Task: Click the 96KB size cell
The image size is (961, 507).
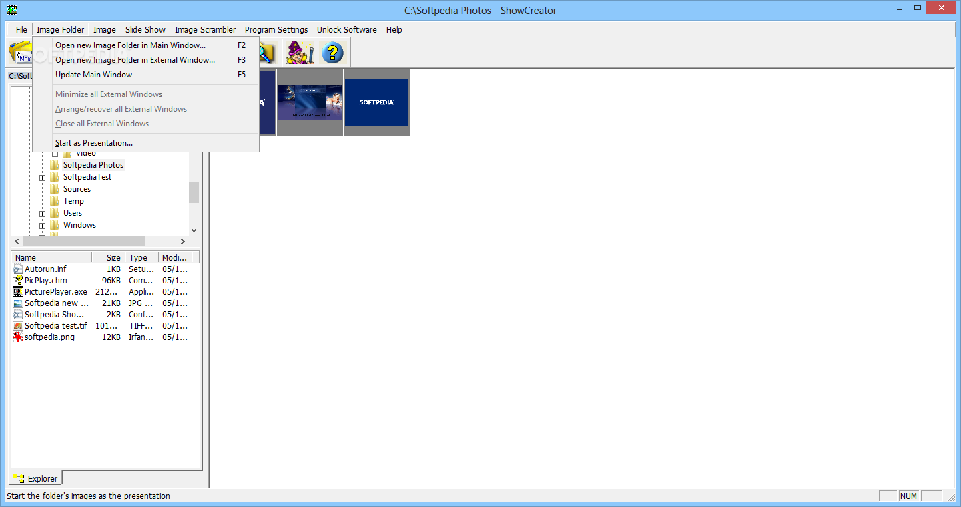Action: (x=111, y=281)
